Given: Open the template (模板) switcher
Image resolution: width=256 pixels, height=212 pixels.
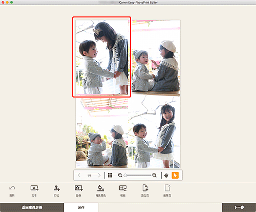Looking at the screenshot, I should pyautogui.click(x=123, y=188).
